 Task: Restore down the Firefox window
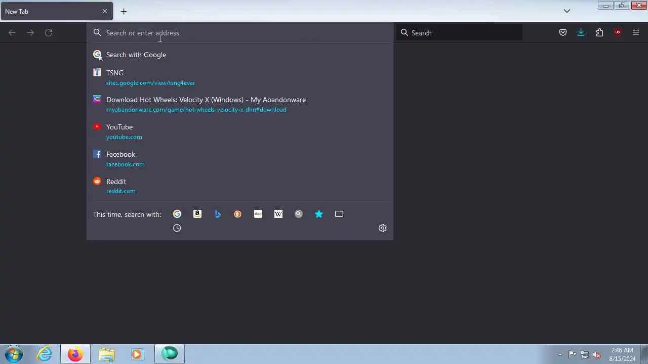[x=622, y=6]
